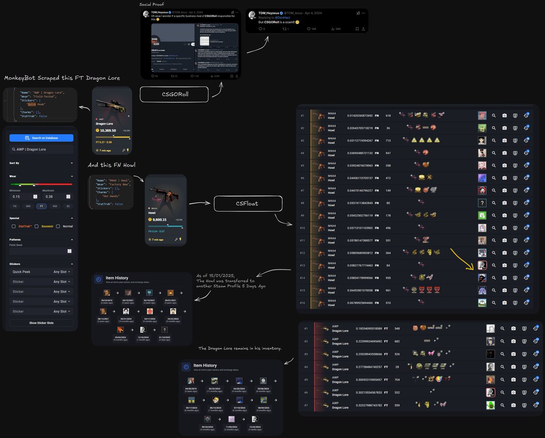Screen dimensions: 545x438
Task: Click the 01/10/2025 owner in Howl history
Action: coord(164,330)
